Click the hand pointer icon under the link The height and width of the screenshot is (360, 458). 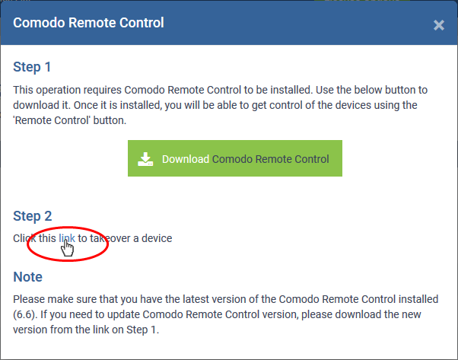[68, 249]
